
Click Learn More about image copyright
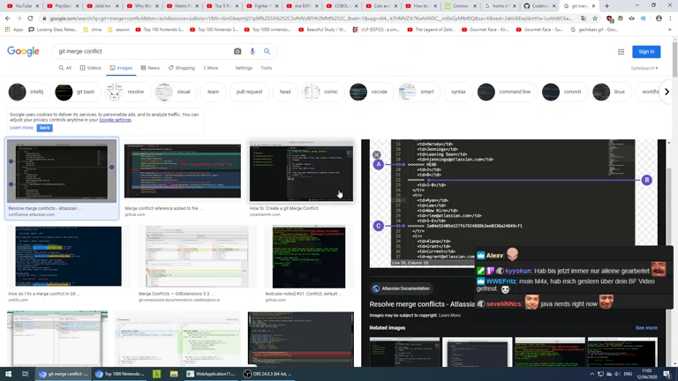pos(449,316)
